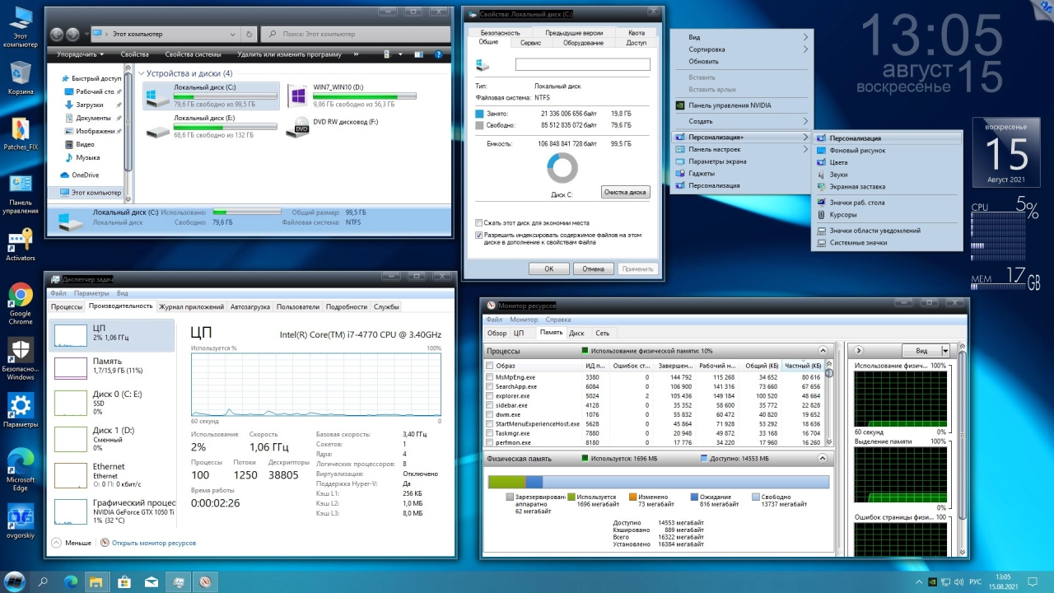Open Вид dropdown in Resource Monitor graphs
The height and width of the screenshot is (593, 1054).
point(926,350)
